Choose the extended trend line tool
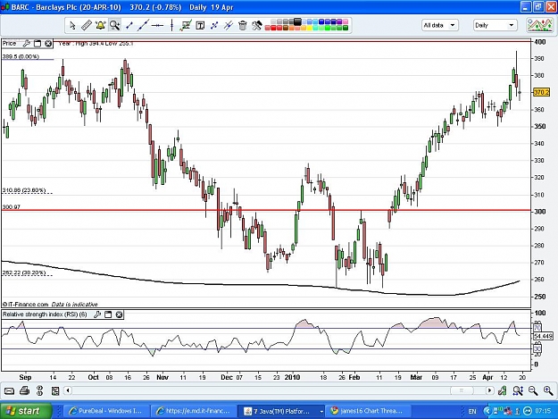 (143, 25)
